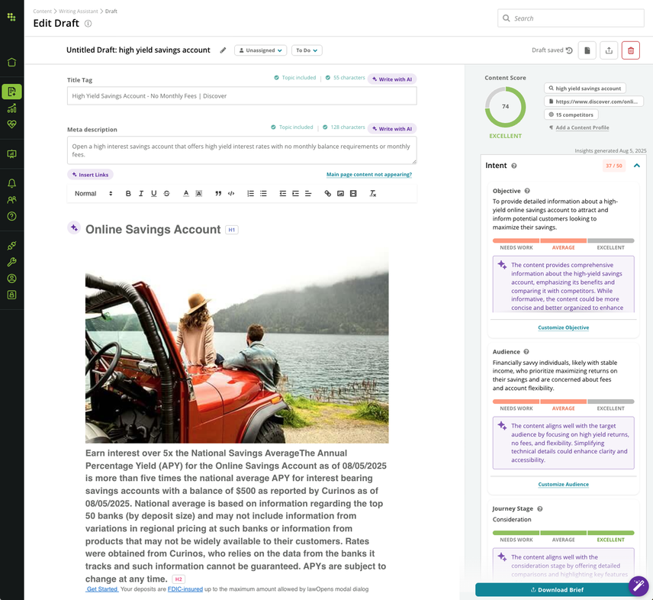Screen dimensions: 653x600
Task: Click Customize Objective link
Action: 563,327
